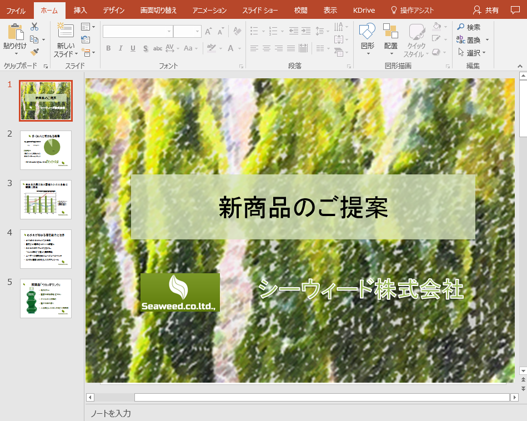Increase font size with the A icon
527x421 pixels.
[x=209, y=32]
